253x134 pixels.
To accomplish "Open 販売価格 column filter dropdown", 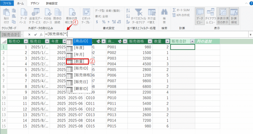I will pyautogui.click(x=150, y=41).
